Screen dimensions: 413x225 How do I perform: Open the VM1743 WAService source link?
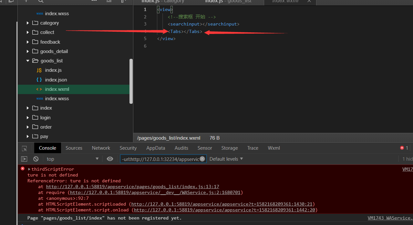click(390, 218)
